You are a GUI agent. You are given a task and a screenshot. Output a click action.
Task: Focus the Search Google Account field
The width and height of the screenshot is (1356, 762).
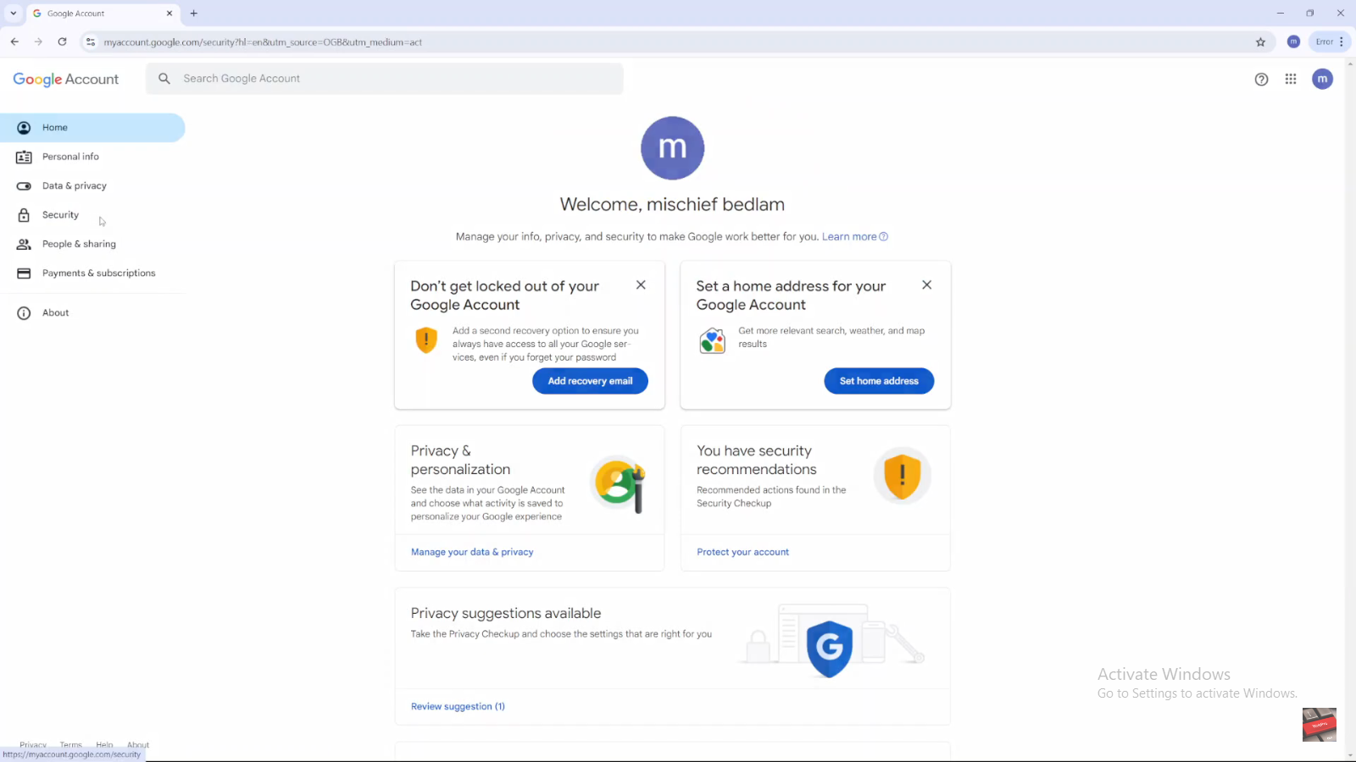[x=385, y=79]
